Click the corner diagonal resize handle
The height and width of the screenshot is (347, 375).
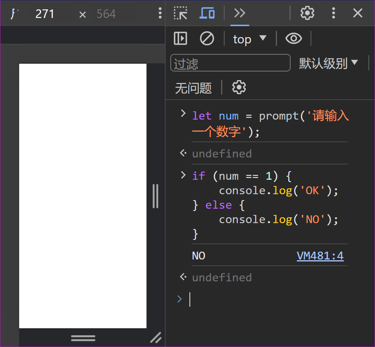point(155,337)
